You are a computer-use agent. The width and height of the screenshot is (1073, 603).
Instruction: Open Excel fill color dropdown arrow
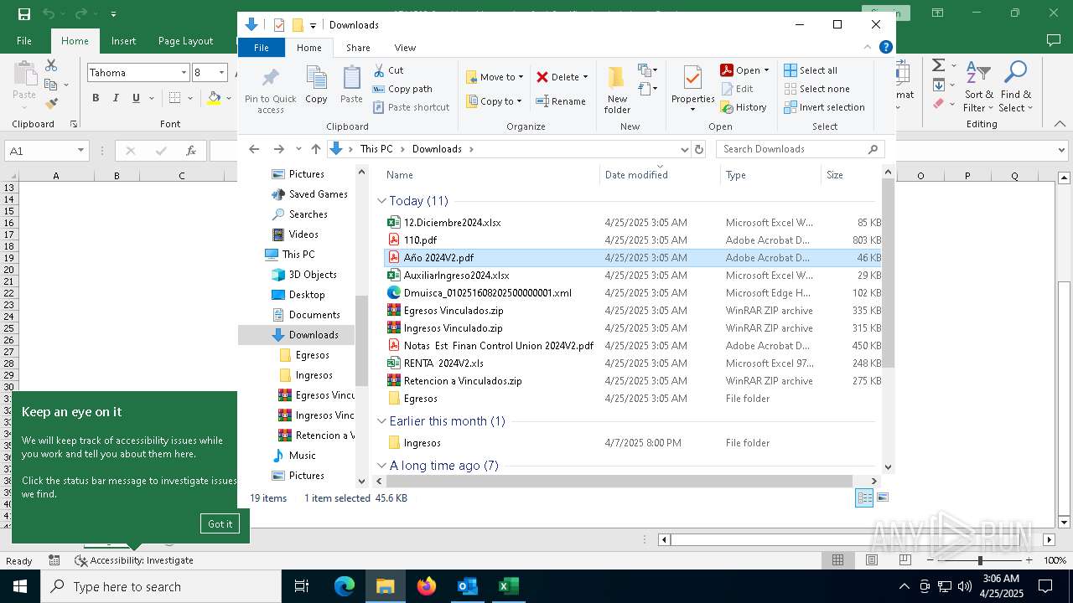click(228, 98)
